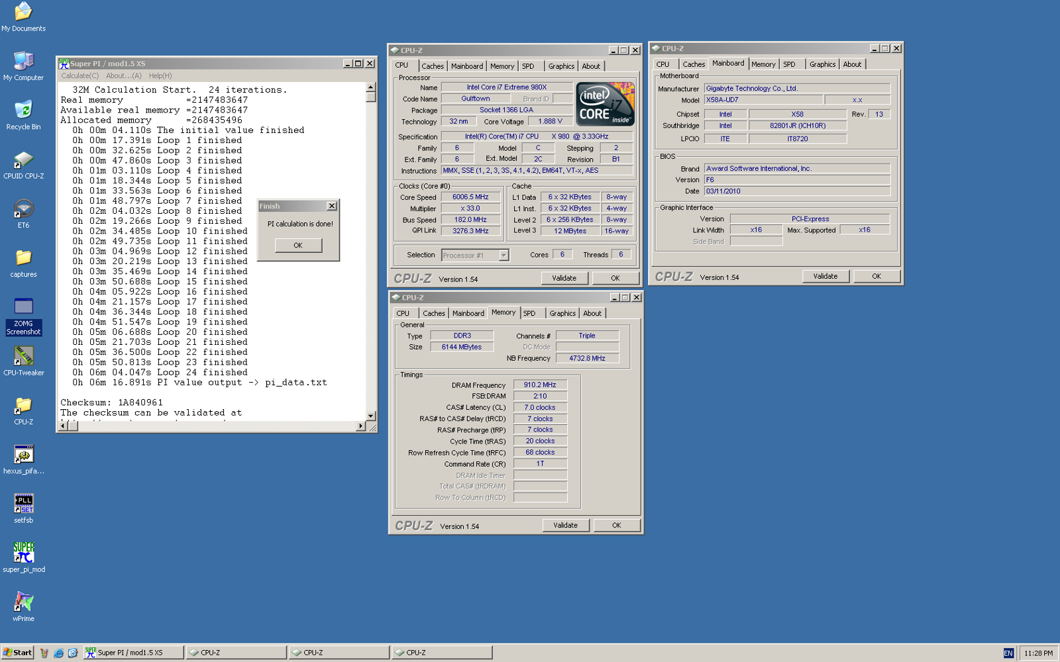
Task: Switch to Graphics tab in Memory window
Action: pyautogui.click(x=562, y=313)
